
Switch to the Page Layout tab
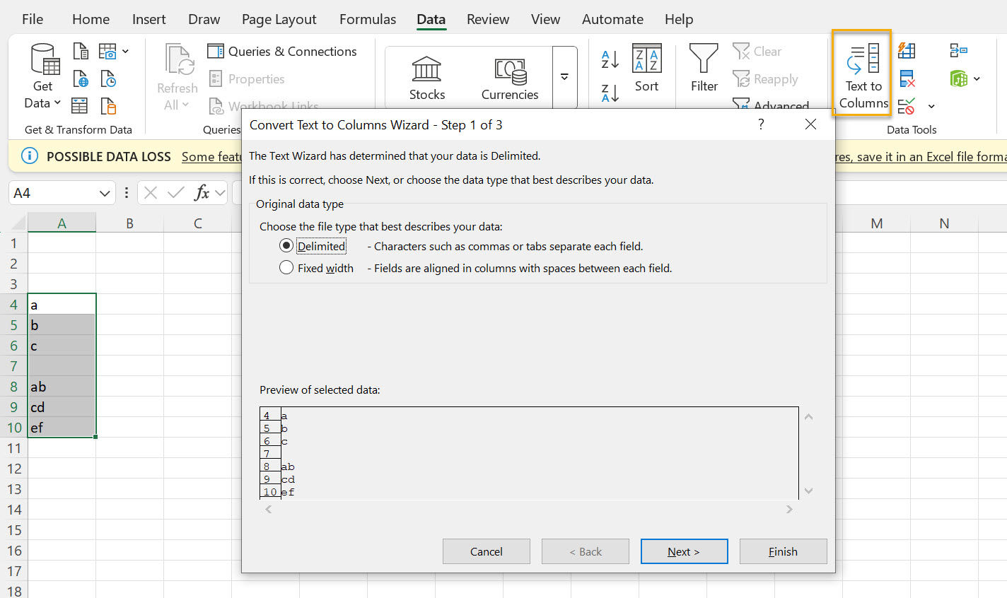(x=279, y=19)
